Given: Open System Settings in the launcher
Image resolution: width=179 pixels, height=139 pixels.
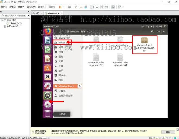Looking at the screenshot, I should (x=48, y=86).
